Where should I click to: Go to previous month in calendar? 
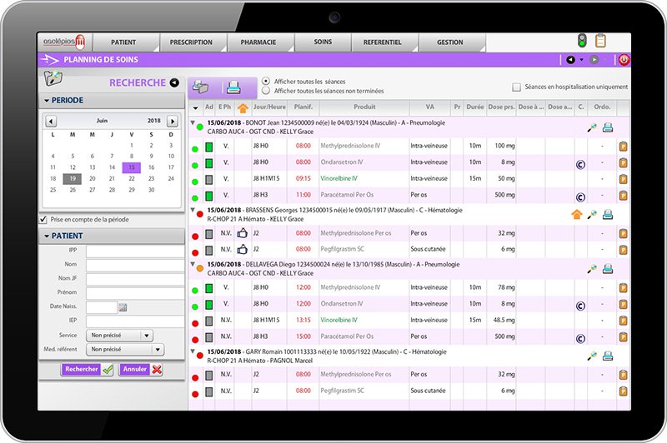tap(51, 121)
